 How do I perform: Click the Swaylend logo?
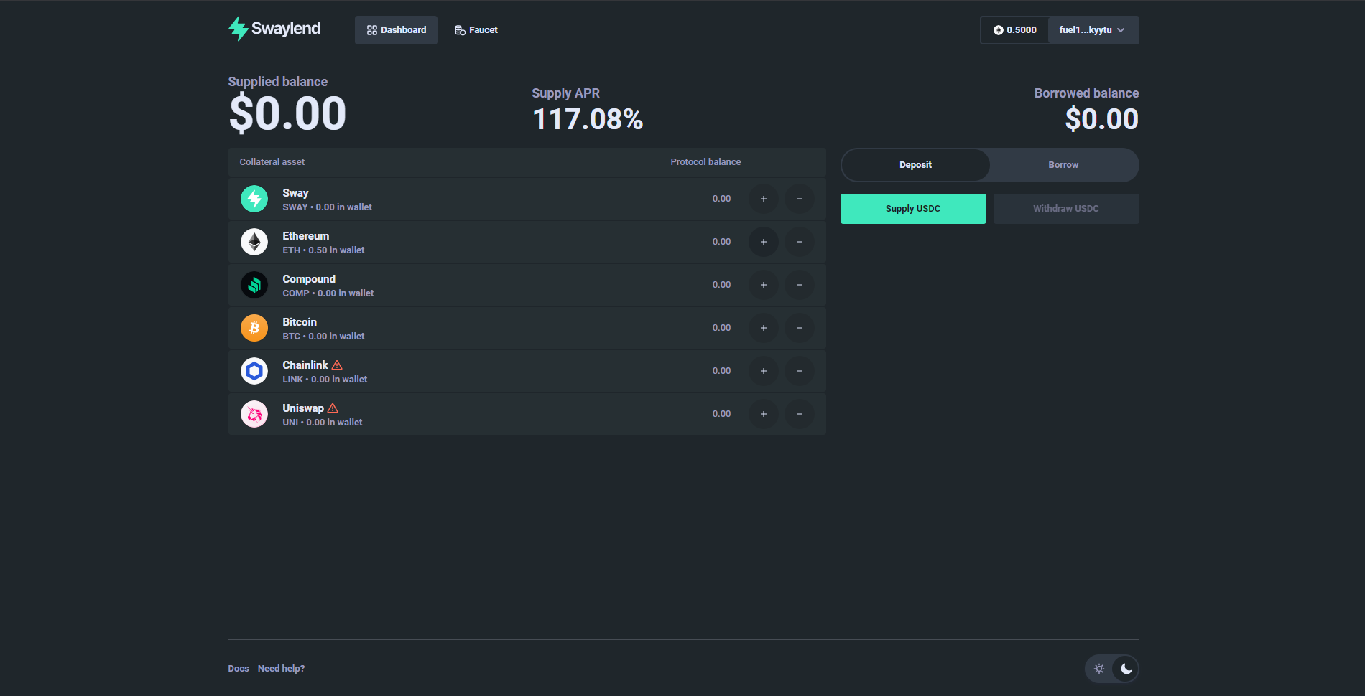click(274, 29)
